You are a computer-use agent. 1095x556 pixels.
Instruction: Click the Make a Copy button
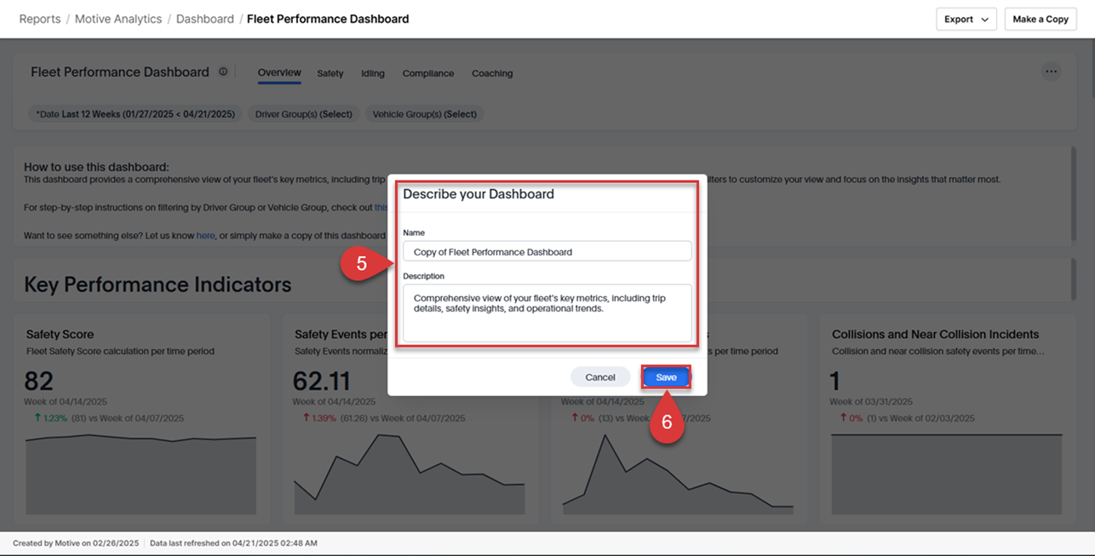1041,19
